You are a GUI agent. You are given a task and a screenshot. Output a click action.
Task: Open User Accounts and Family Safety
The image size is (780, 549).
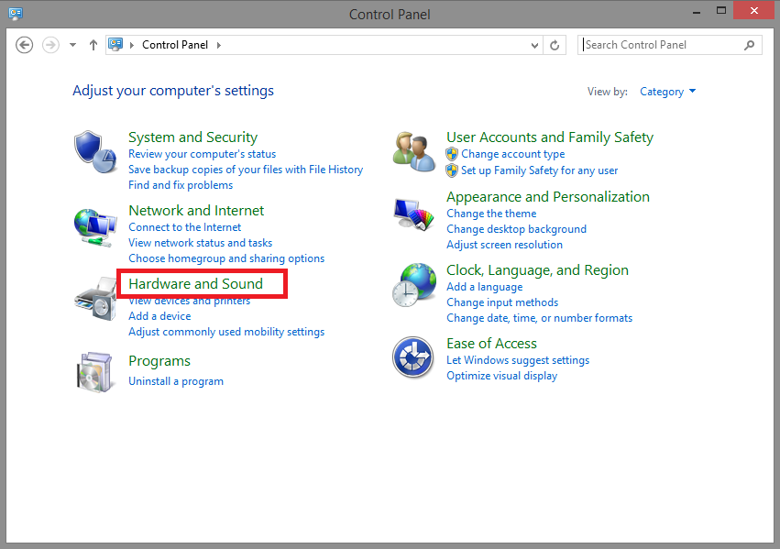(x=550, y=137)
